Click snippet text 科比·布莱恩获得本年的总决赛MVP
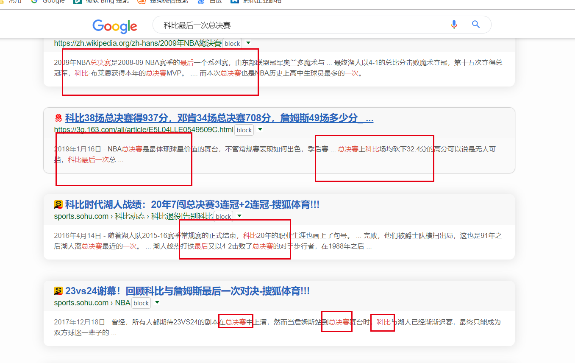 click(128, 73)
